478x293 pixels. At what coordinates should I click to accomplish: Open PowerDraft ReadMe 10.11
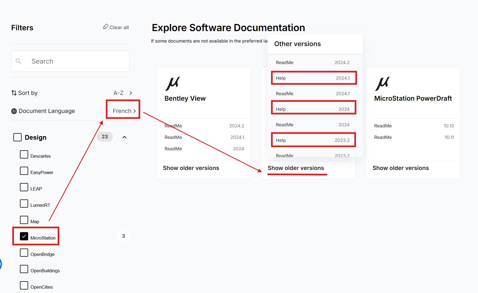pos(414,137)
